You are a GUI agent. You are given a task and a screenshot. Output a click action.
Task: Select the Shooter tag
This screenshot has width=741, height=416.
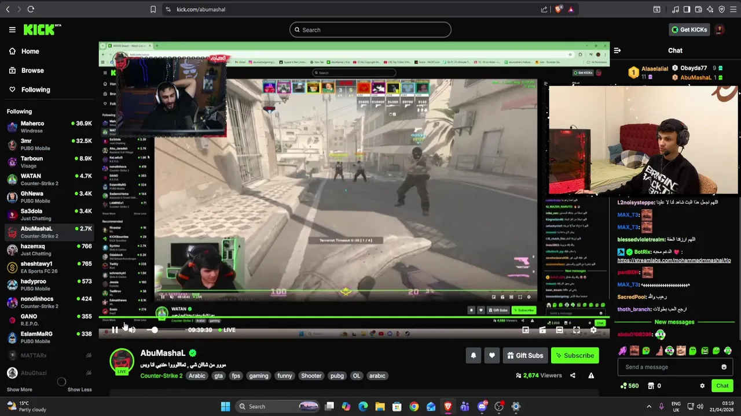311,376
